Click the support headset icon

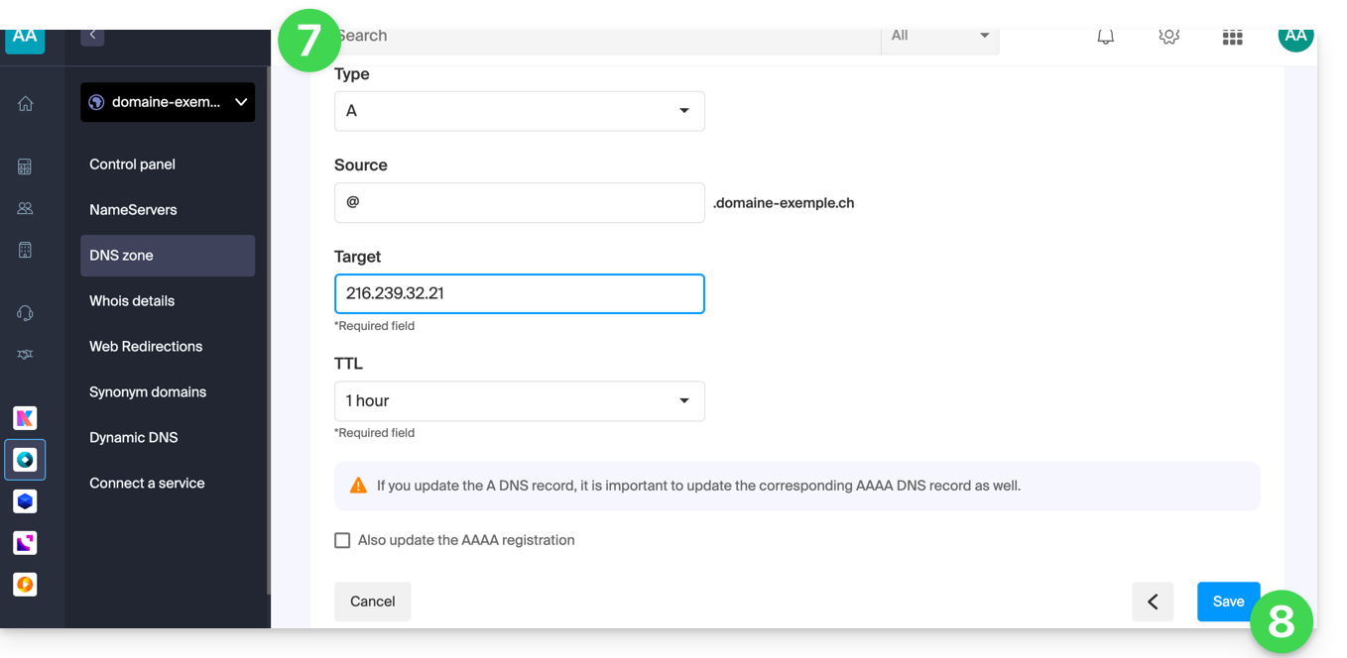26,313
